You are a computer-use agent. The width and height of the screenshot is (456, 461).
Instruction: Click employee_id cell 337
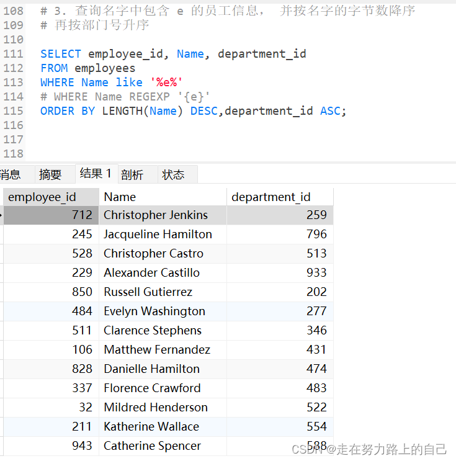[51, 388]
